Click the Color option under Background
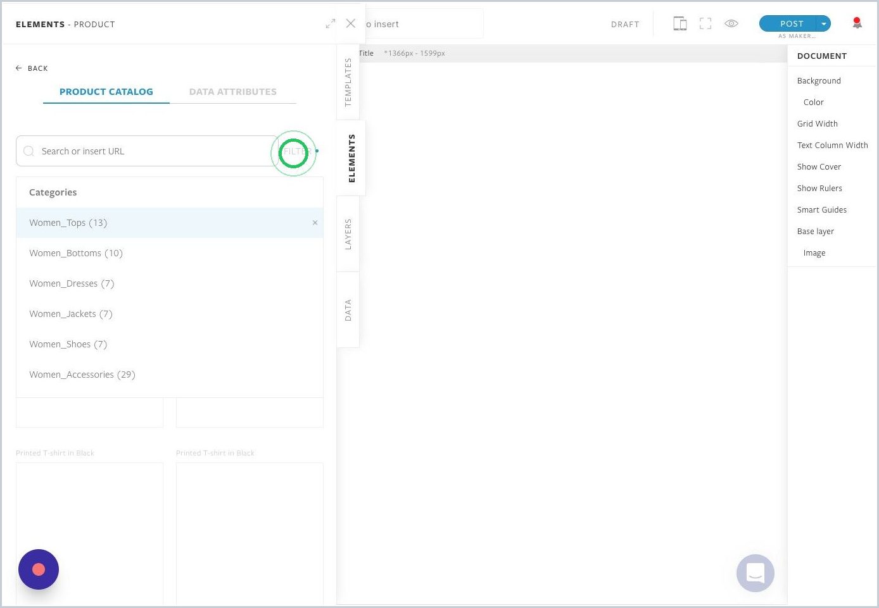Screen dimensions: 879x608 pos(814,102)
